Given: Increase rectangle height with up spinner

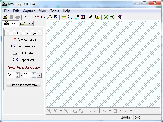Looking at the screenshot, I should click(34, 73).
